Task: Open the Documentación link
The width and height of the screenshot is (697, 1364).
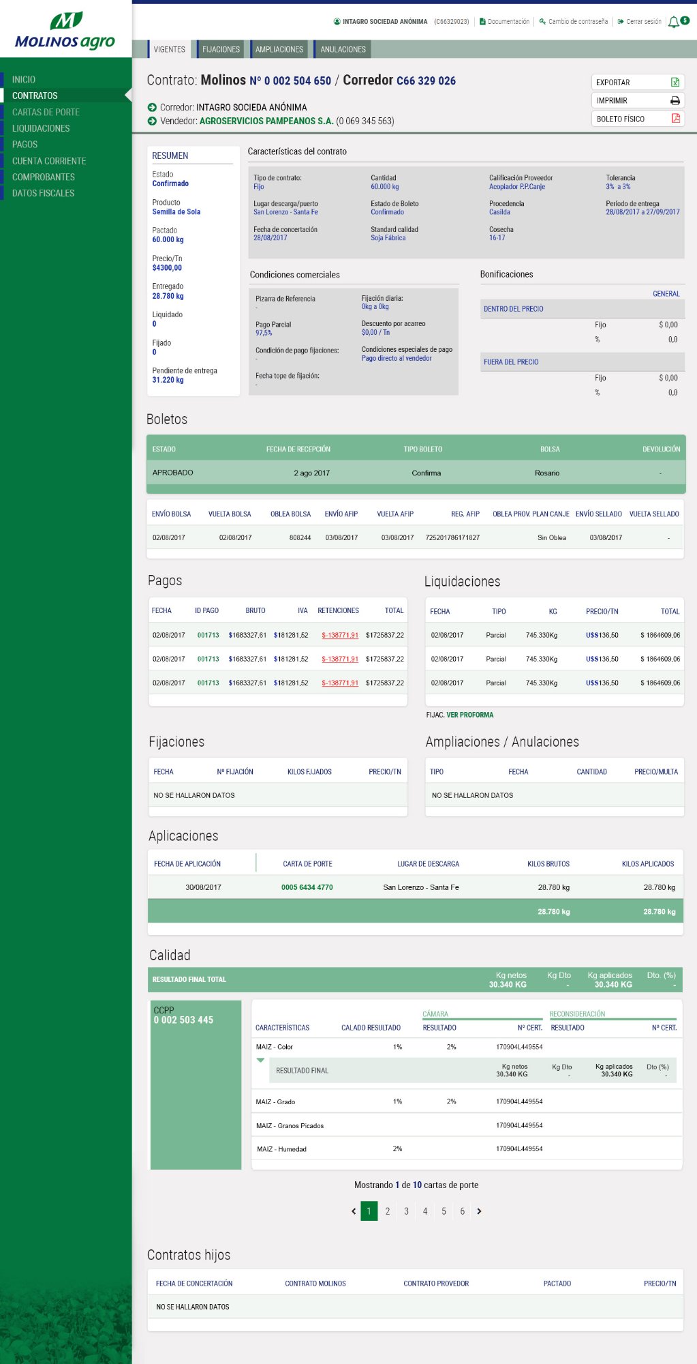Action: tap(508, 22)
